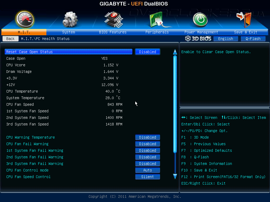Click the Back button
270x202 pixels.
(x=11, y=39)
